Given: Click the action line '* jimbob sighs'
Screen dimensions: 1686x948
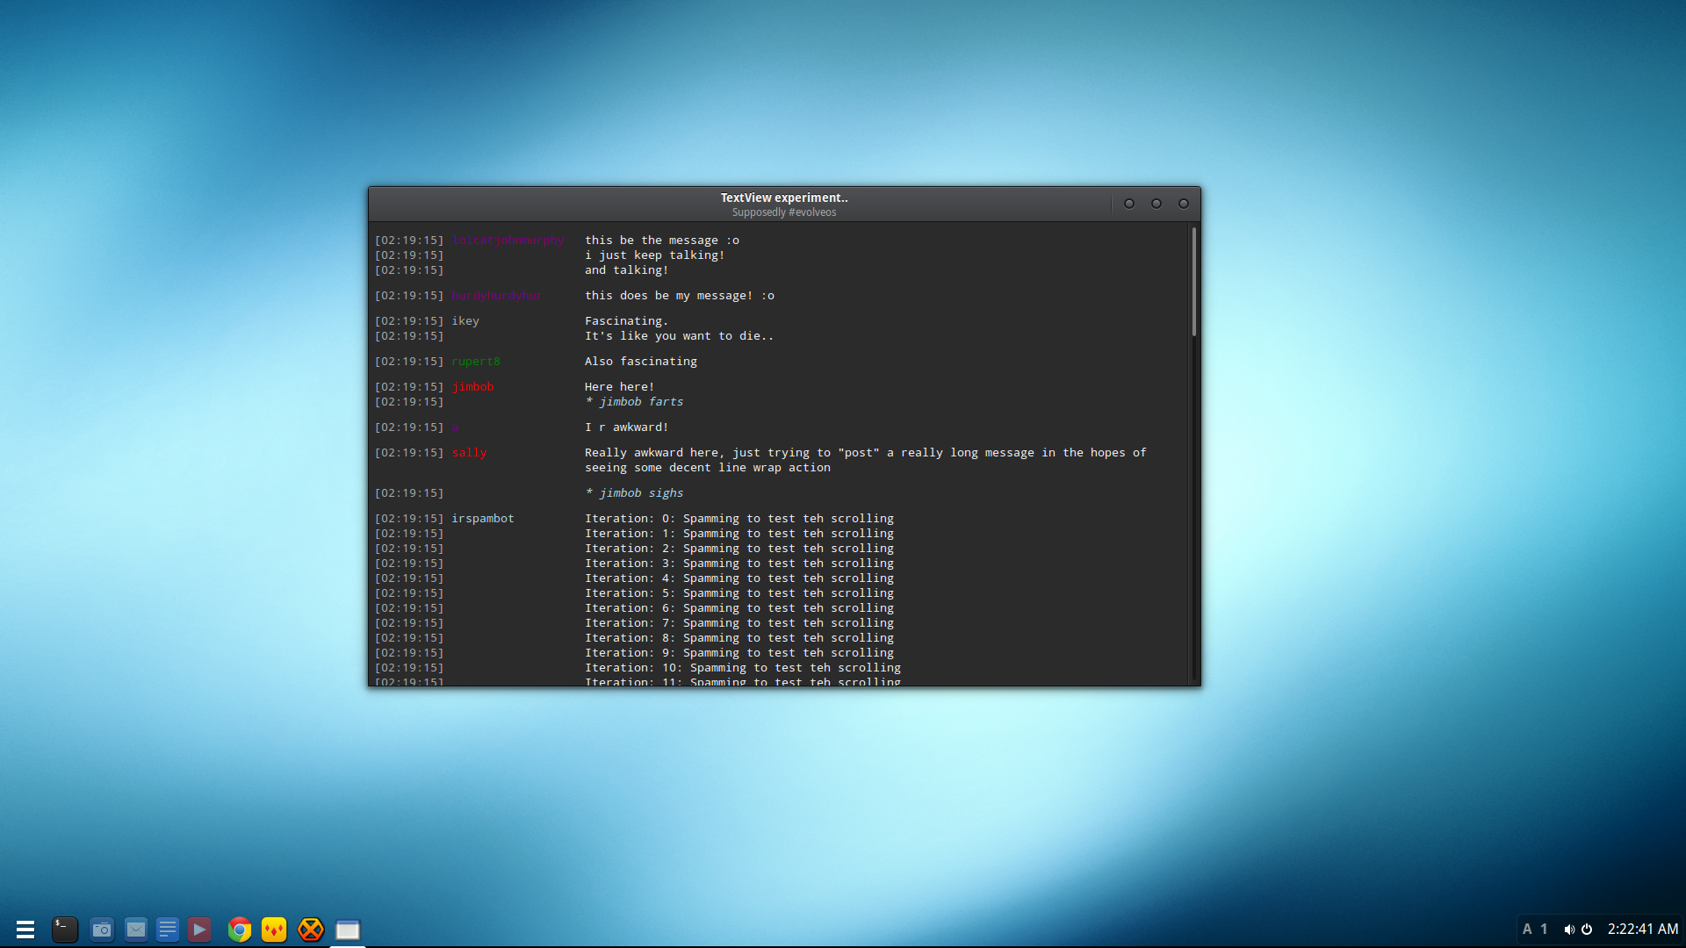Looking at the screenshot, I should coord(634,493).
